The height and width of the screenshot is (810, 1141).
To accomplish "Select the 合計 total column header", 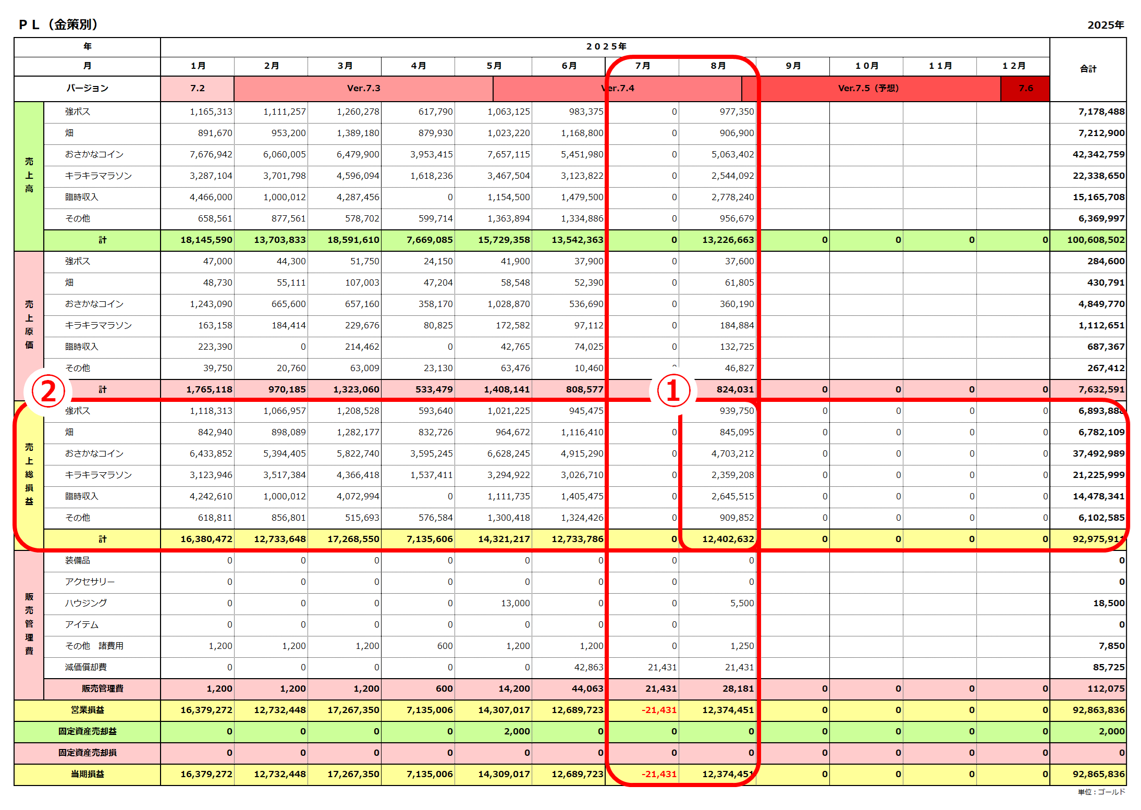I will click(x=1088, y=69).
